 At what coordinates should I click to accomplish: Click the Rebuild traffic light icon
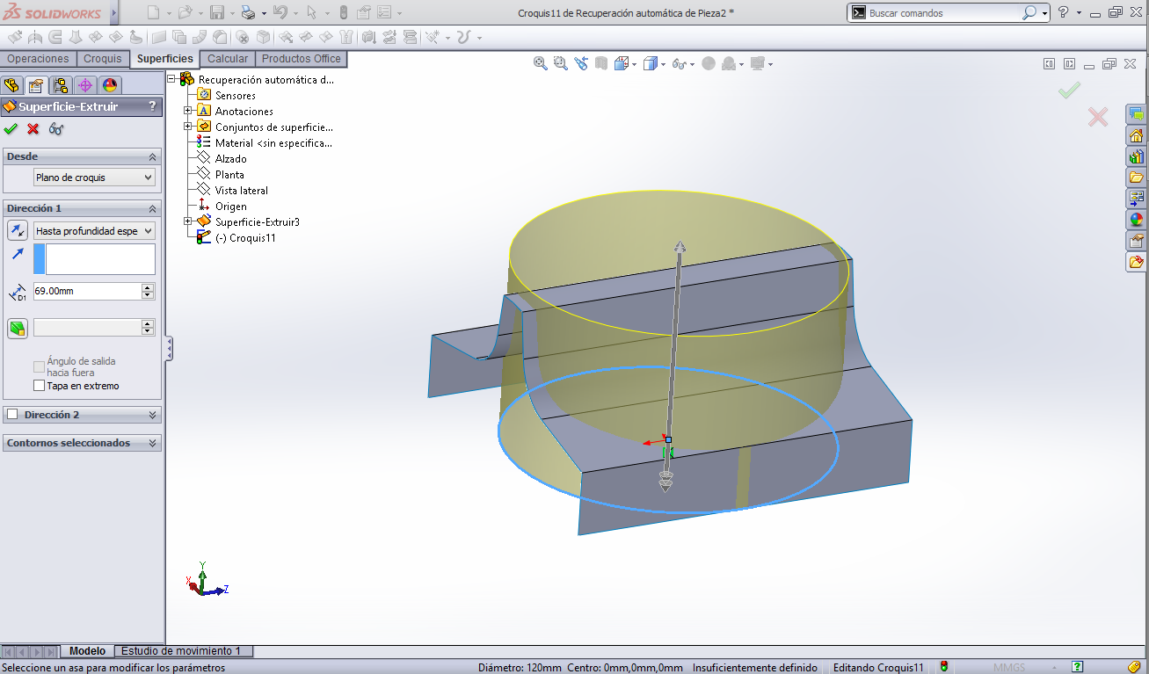click(x=343, y=12)
